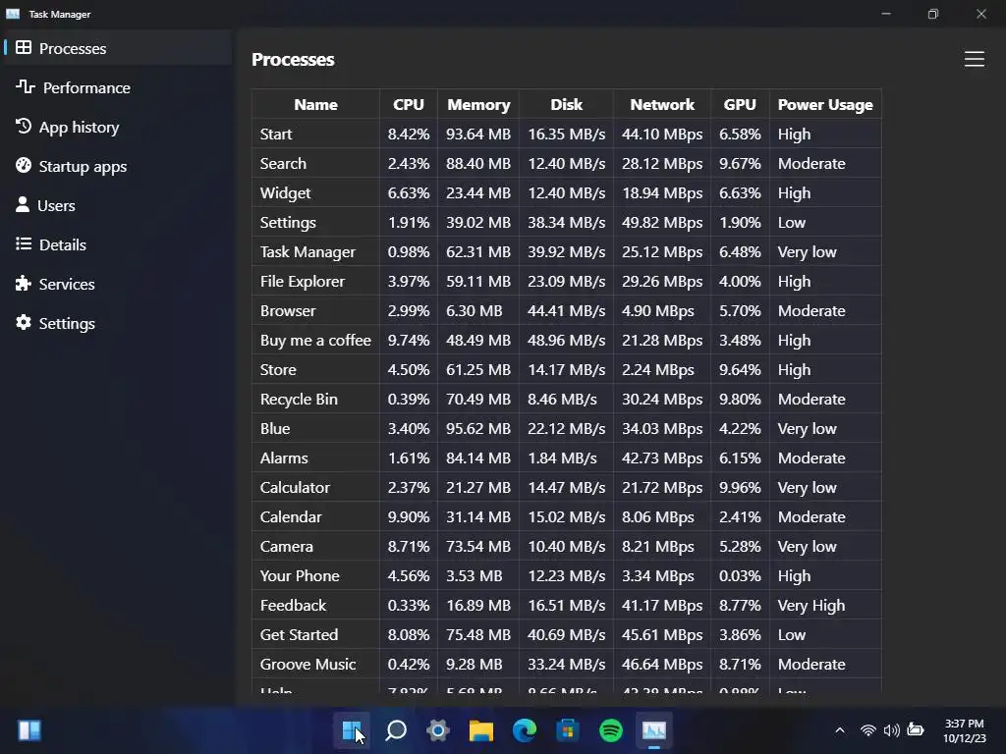Select the File Explorer process name
Viewport: 1006px width, 754px height.
(303, 282)
